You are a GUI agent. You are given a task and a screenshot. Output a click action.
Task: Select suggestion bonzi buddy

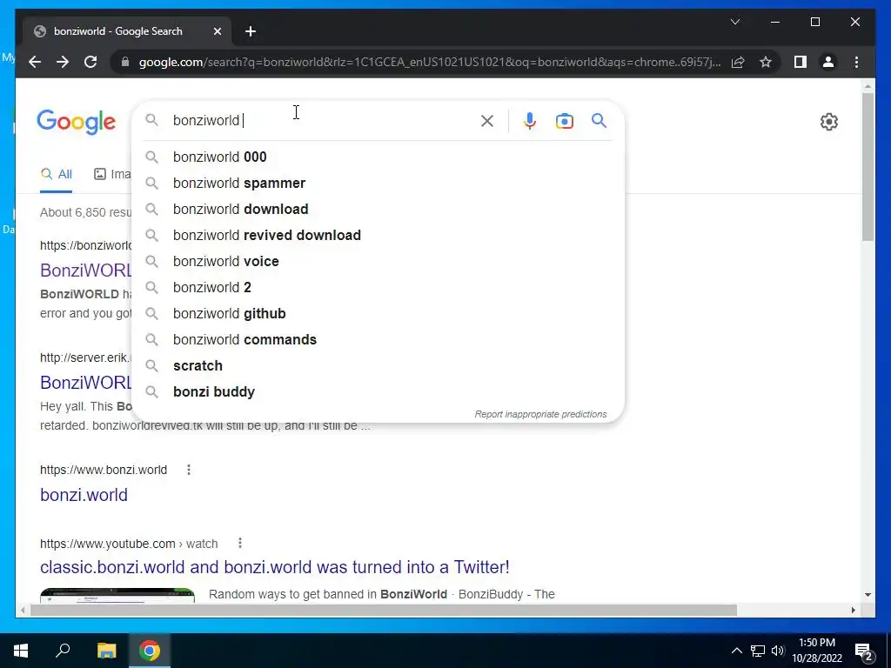378,392
